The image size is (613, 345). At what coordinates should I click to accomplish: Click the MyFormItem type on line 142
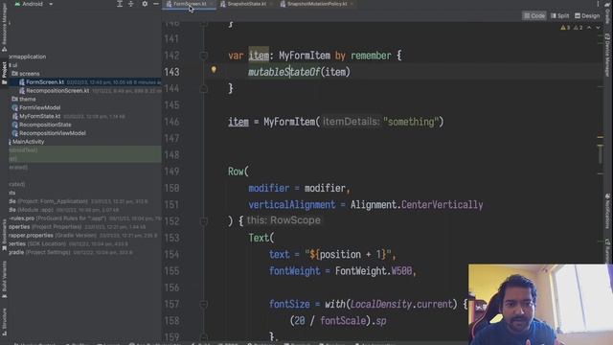[305, 56]
